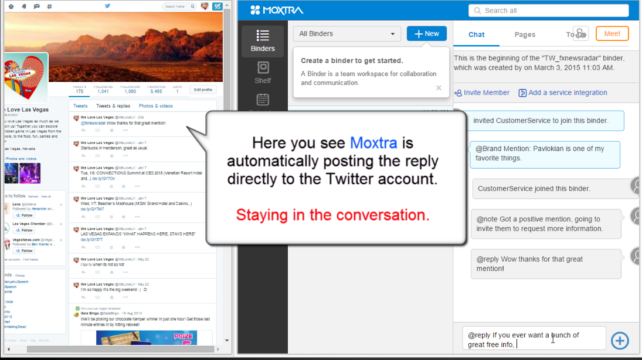642x360 pixels.
Task: Click the plus attachment button in chat
Action: tap(620, 340)
